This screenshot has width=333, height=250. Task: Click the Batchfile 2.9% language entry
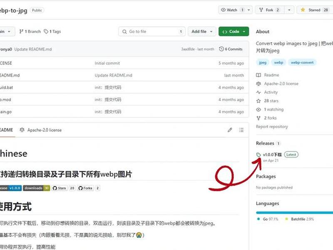click(299, 219)
